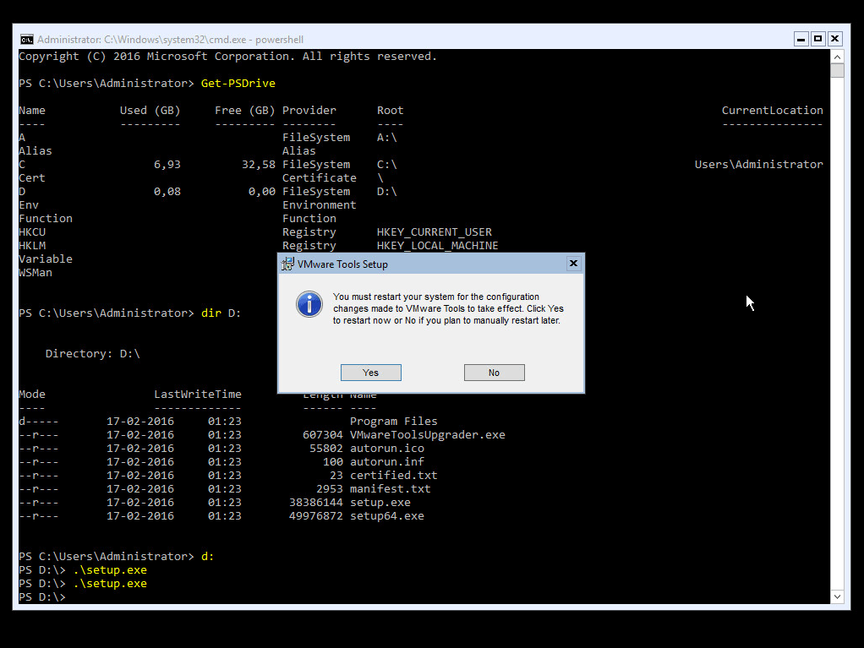Click the autorun.inf file name
The height and width of the screenshot is (648, 864).
pos(387,462)
